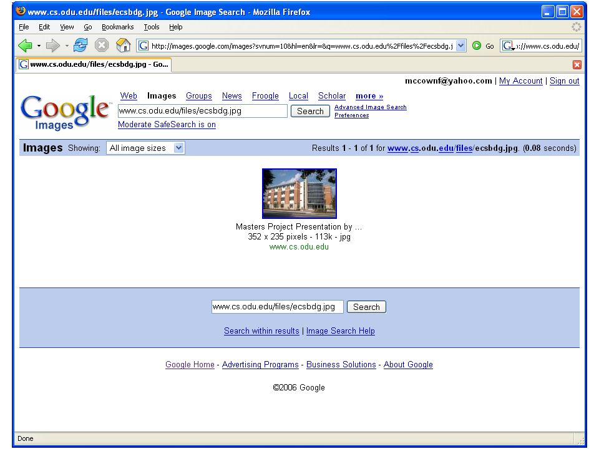
Task: Open the Back history dropdown arrow
Action: (x=39, y=46)
